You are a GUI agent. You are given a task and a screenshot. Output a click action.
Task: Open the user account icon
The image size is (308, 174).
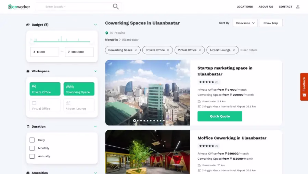coord(298,7)
